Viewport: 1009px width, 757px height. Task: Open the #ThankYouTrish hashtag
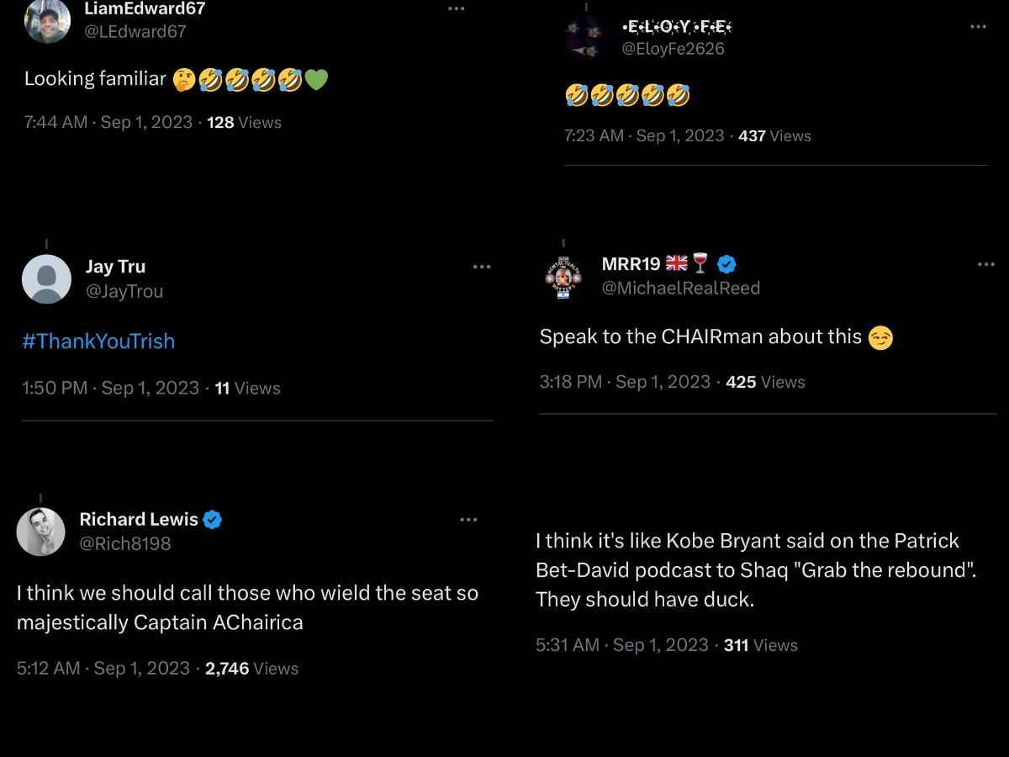tap(99, 341)
